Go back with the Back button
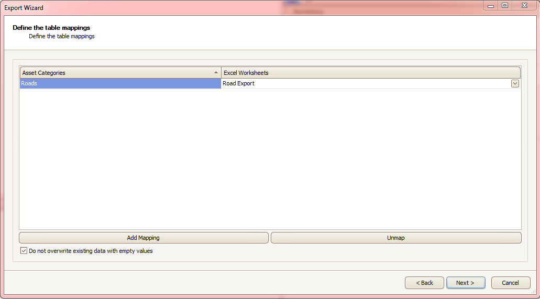Image resolution: width=540 pixels, height=299 pixels. click(424, 283)
